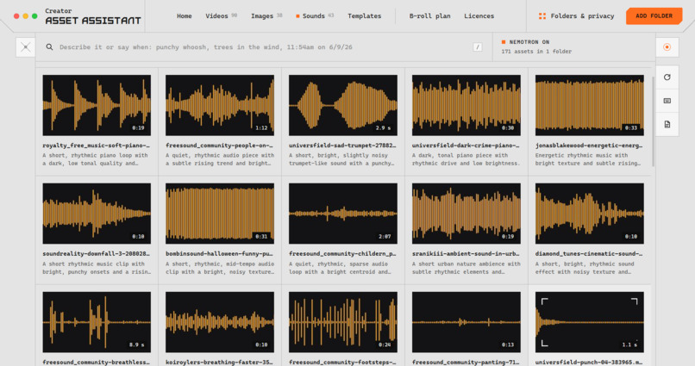This screenshot has width=695, height=366.
Task: Click the Creator Asset Assistant logo
Action: pos(92,16)
